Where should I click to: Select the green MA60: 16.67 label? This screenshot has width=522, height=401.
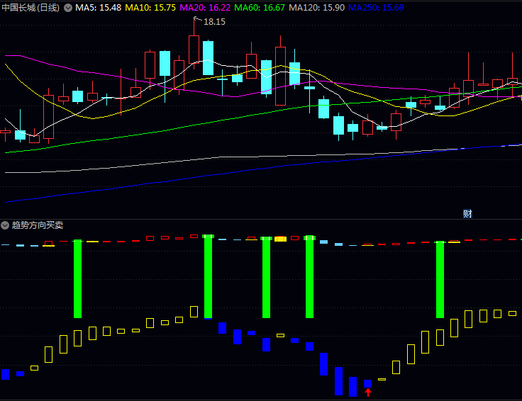point(260,8)
